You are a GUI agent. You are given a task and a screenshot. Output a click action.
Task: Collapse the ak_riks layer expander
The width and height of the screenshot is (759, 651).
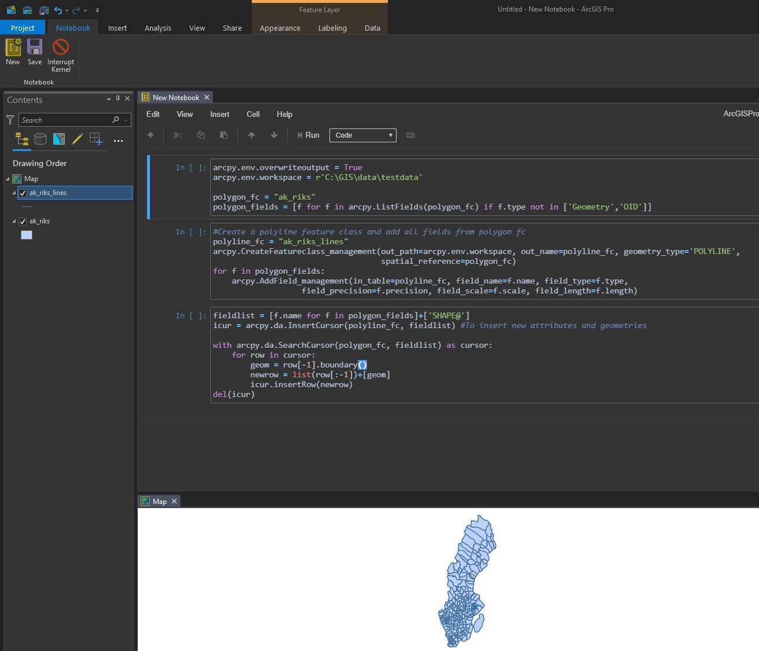tap(14, 221)
